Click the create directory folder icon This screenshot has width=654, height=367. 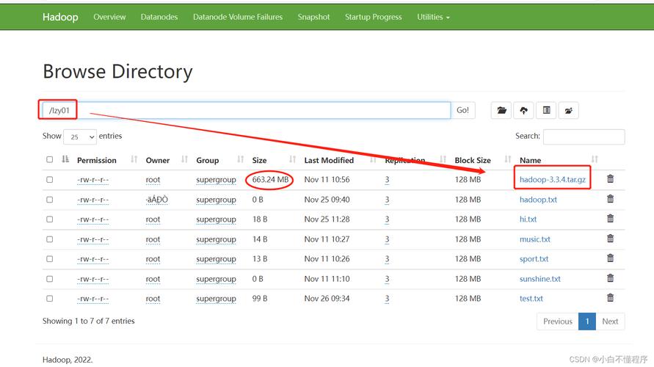coord(501,110)
